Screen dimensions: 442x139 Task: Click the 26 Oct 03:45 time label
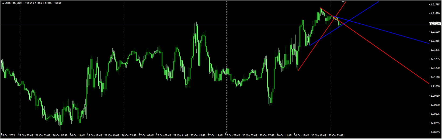tap(43, 135)
